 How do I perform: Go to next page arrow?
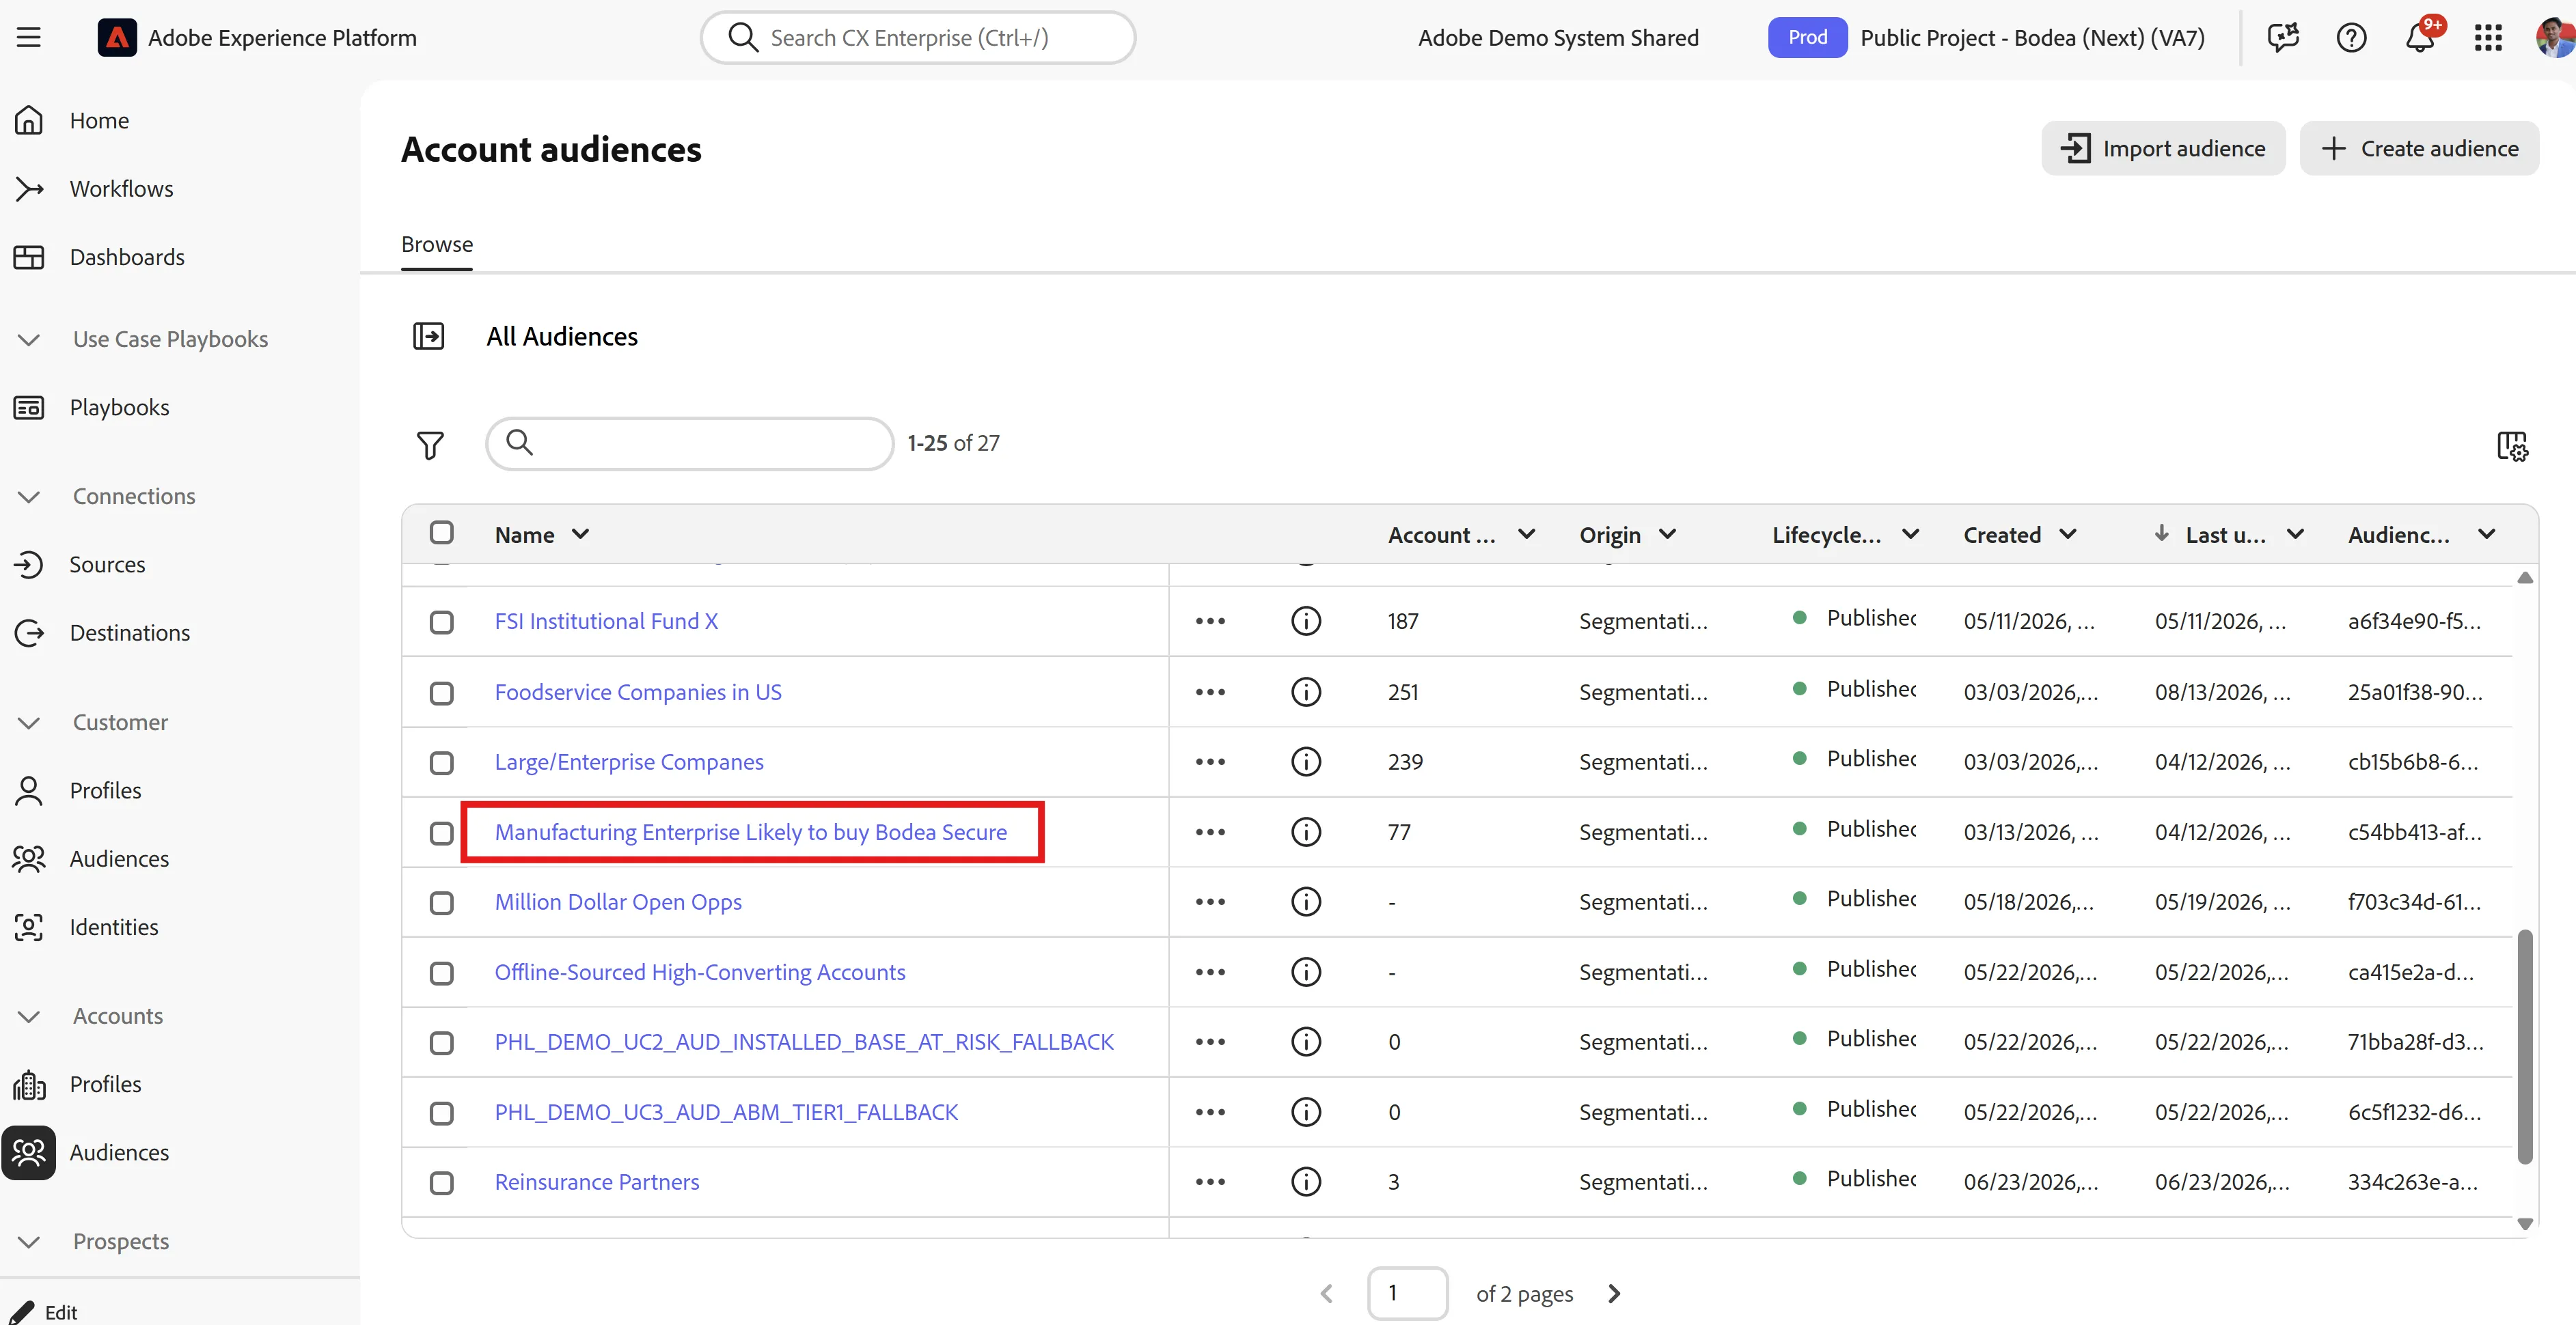point(1614,1294)
